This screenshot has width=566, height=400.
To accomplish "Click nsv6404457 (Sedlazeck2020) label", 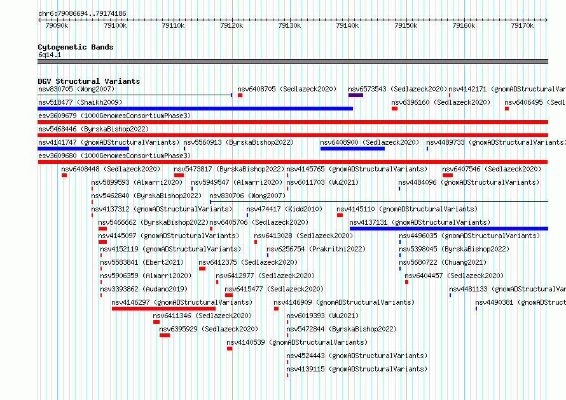I will click(453, 276).
